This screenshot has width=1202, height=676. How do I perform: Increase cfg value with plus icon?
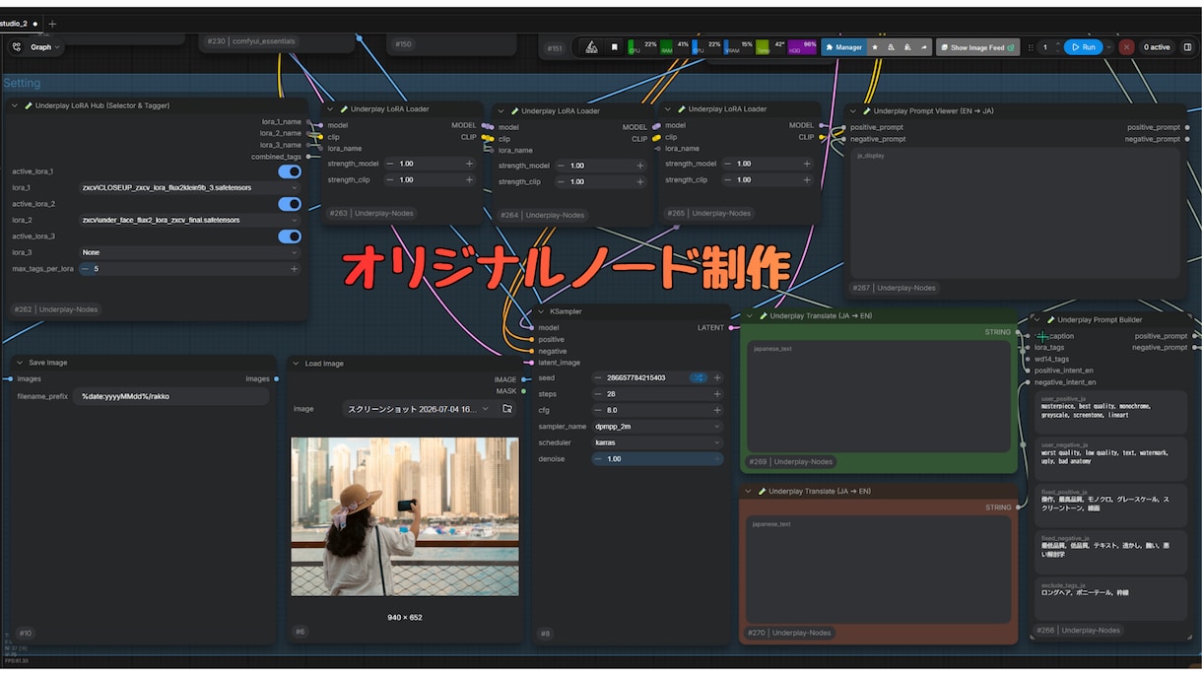pyautogui.click(x=717, y=410)
